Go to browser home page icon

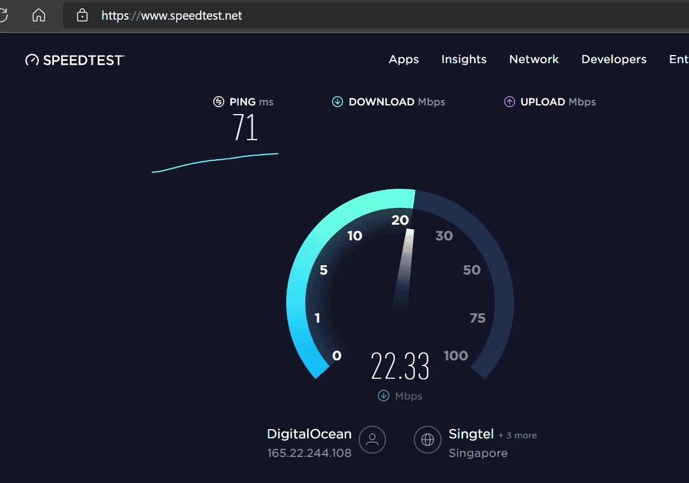coord(39,16)
